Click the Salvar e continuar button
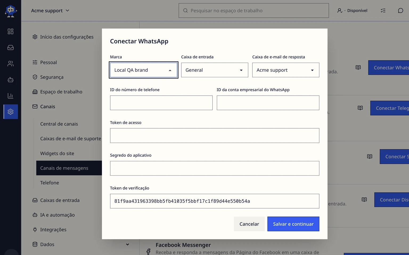This screenshot has width=409, height=255. (293, 224)
